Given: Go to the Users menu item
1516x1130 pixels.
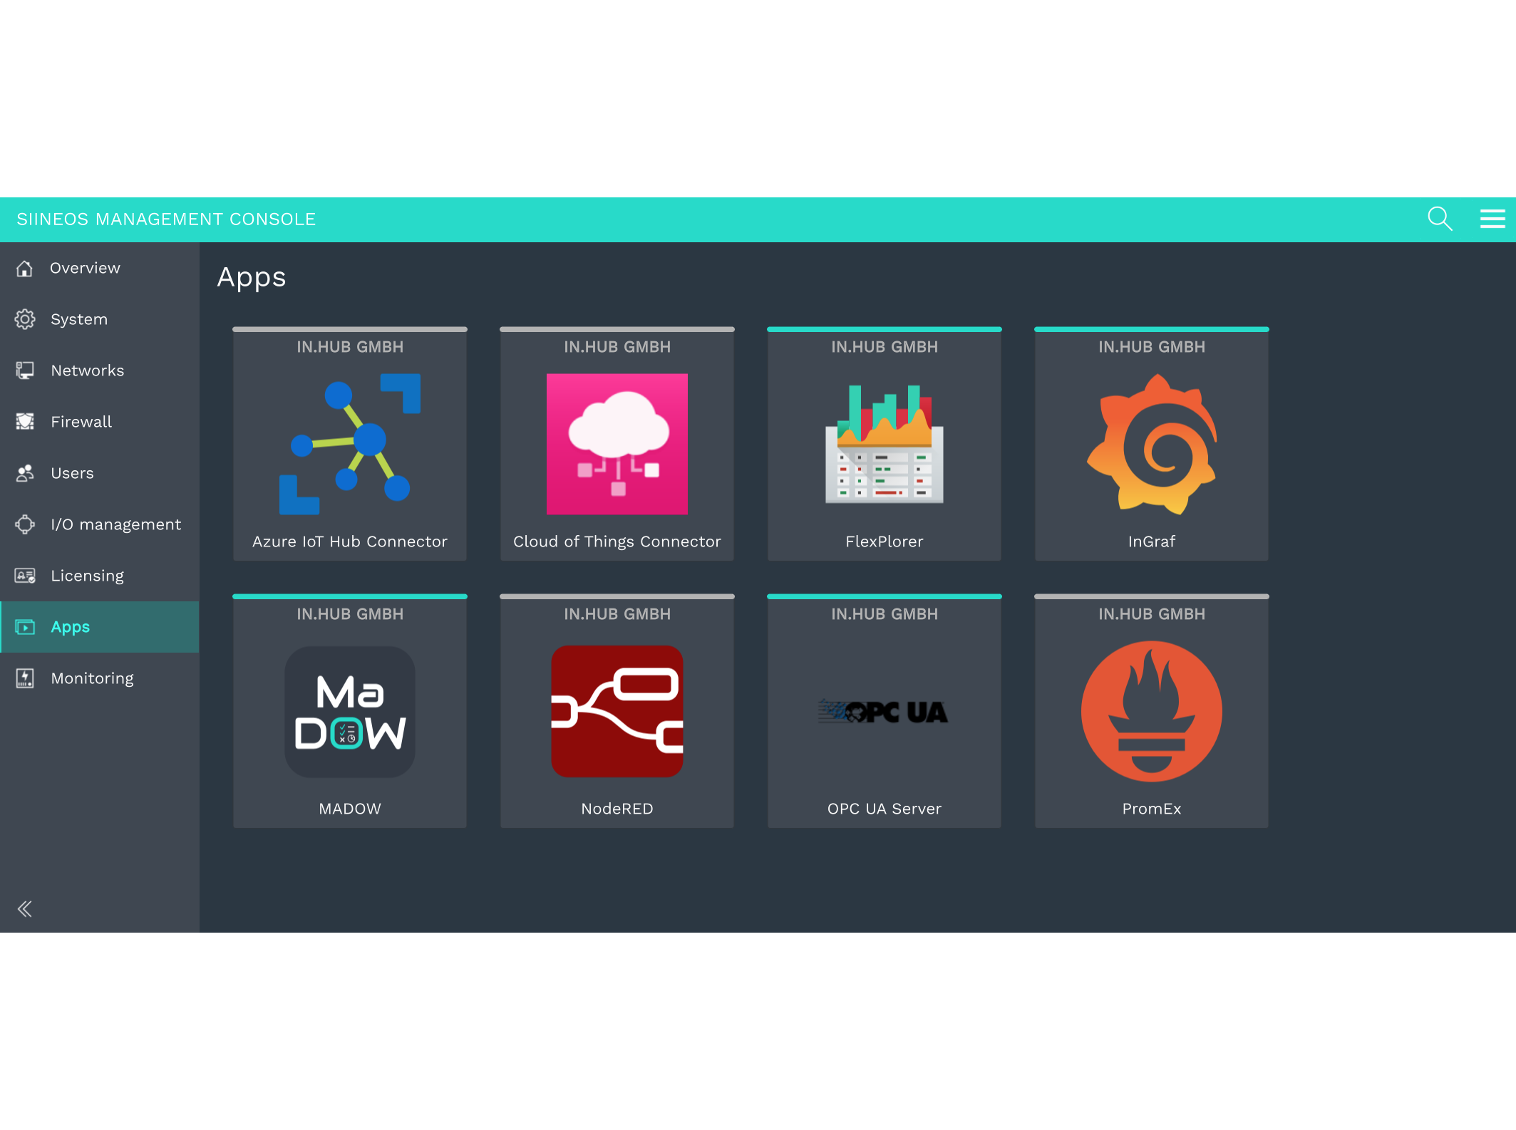Looking at the screenshot, I should [x=100, y=473].
